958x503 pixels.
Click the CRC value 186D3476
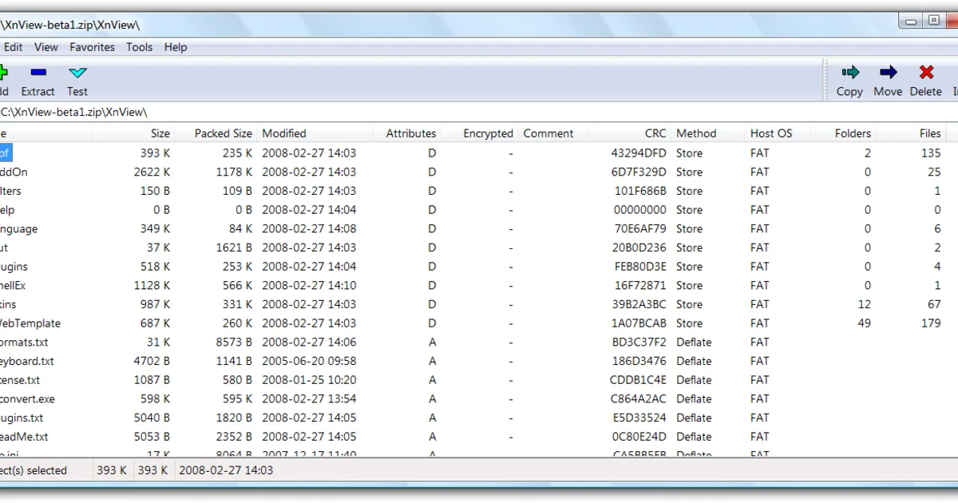(x=639, y=361)
